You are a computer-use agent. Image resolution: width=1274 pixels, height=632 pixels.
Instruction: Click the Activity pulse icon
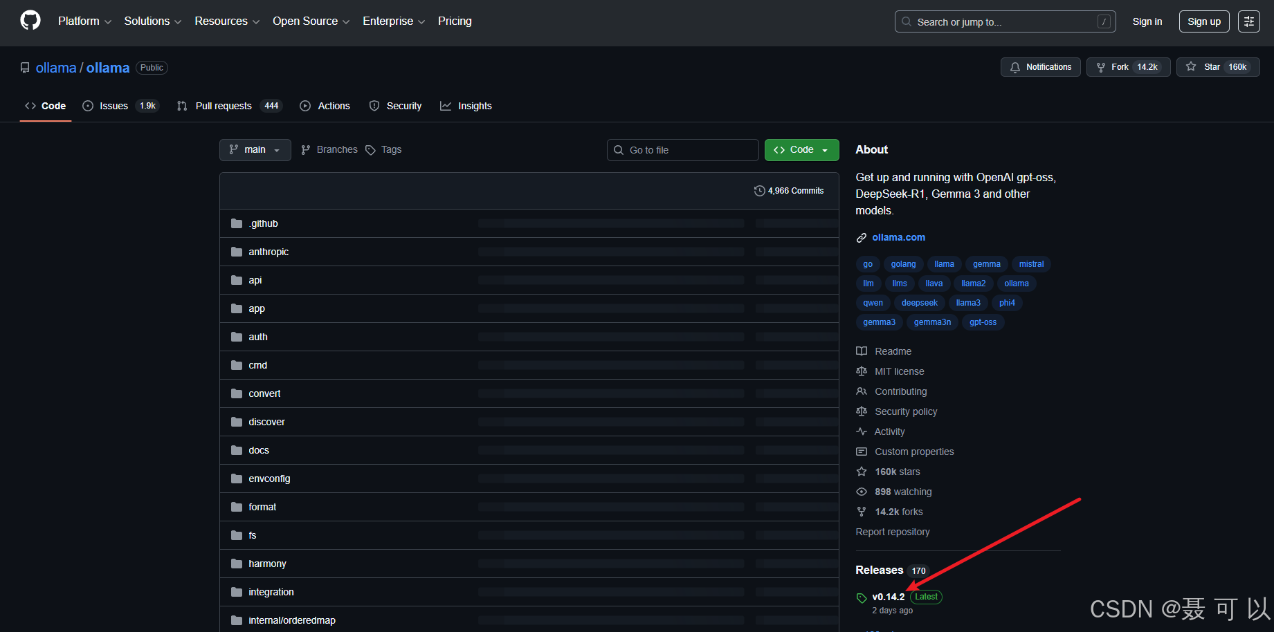[862, 431]
